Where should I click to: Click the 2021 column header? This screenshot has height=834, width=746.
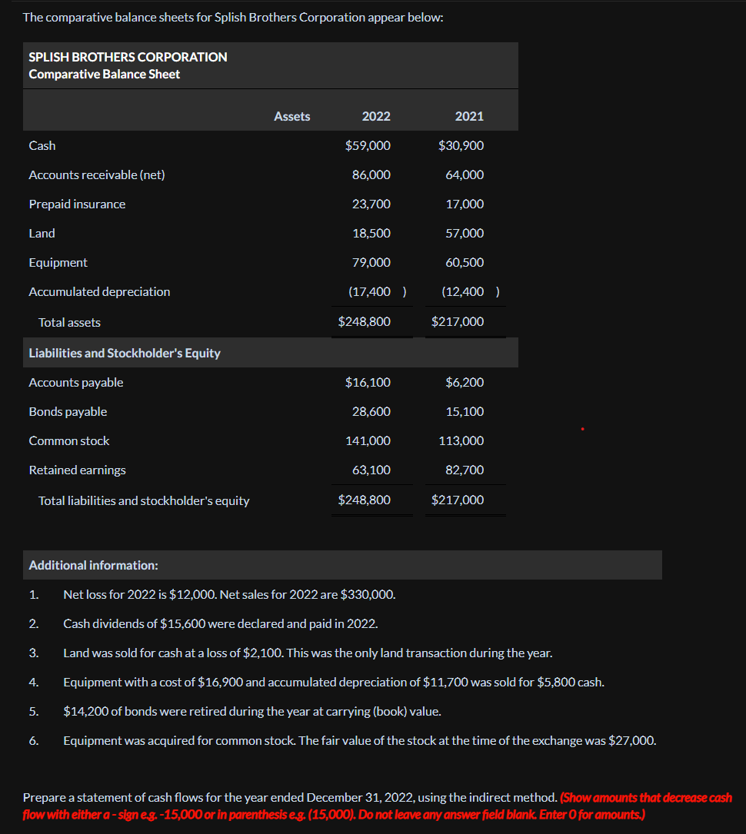(x=469, y=117)
